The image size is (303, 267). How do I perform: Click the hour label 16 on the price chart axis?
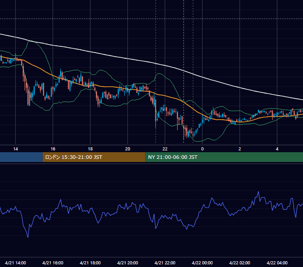(x=53, y=149)
